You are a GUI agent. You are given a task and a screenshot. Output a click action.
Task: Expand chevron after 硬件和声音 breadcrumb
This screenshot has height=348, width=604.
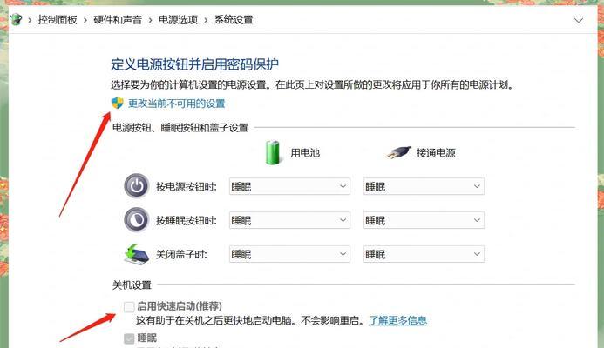[150, 20]
